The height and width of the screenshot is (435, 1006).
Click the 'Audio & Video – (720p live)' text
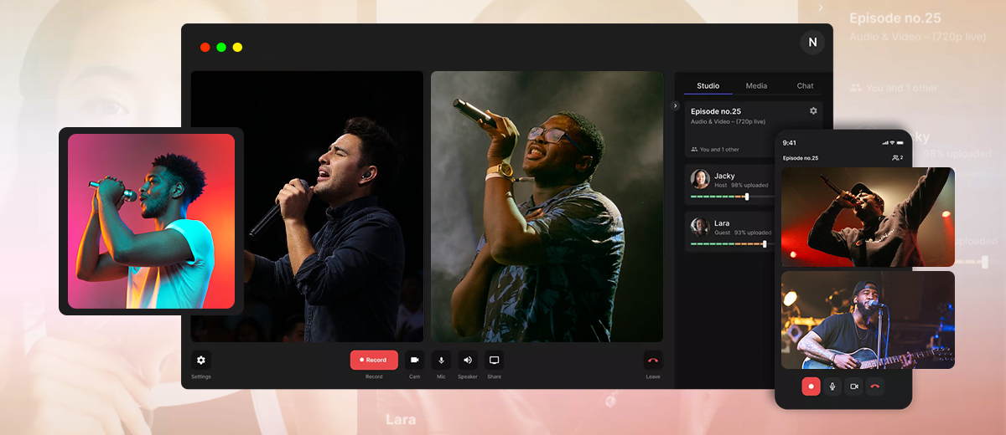tap(728, 122)
